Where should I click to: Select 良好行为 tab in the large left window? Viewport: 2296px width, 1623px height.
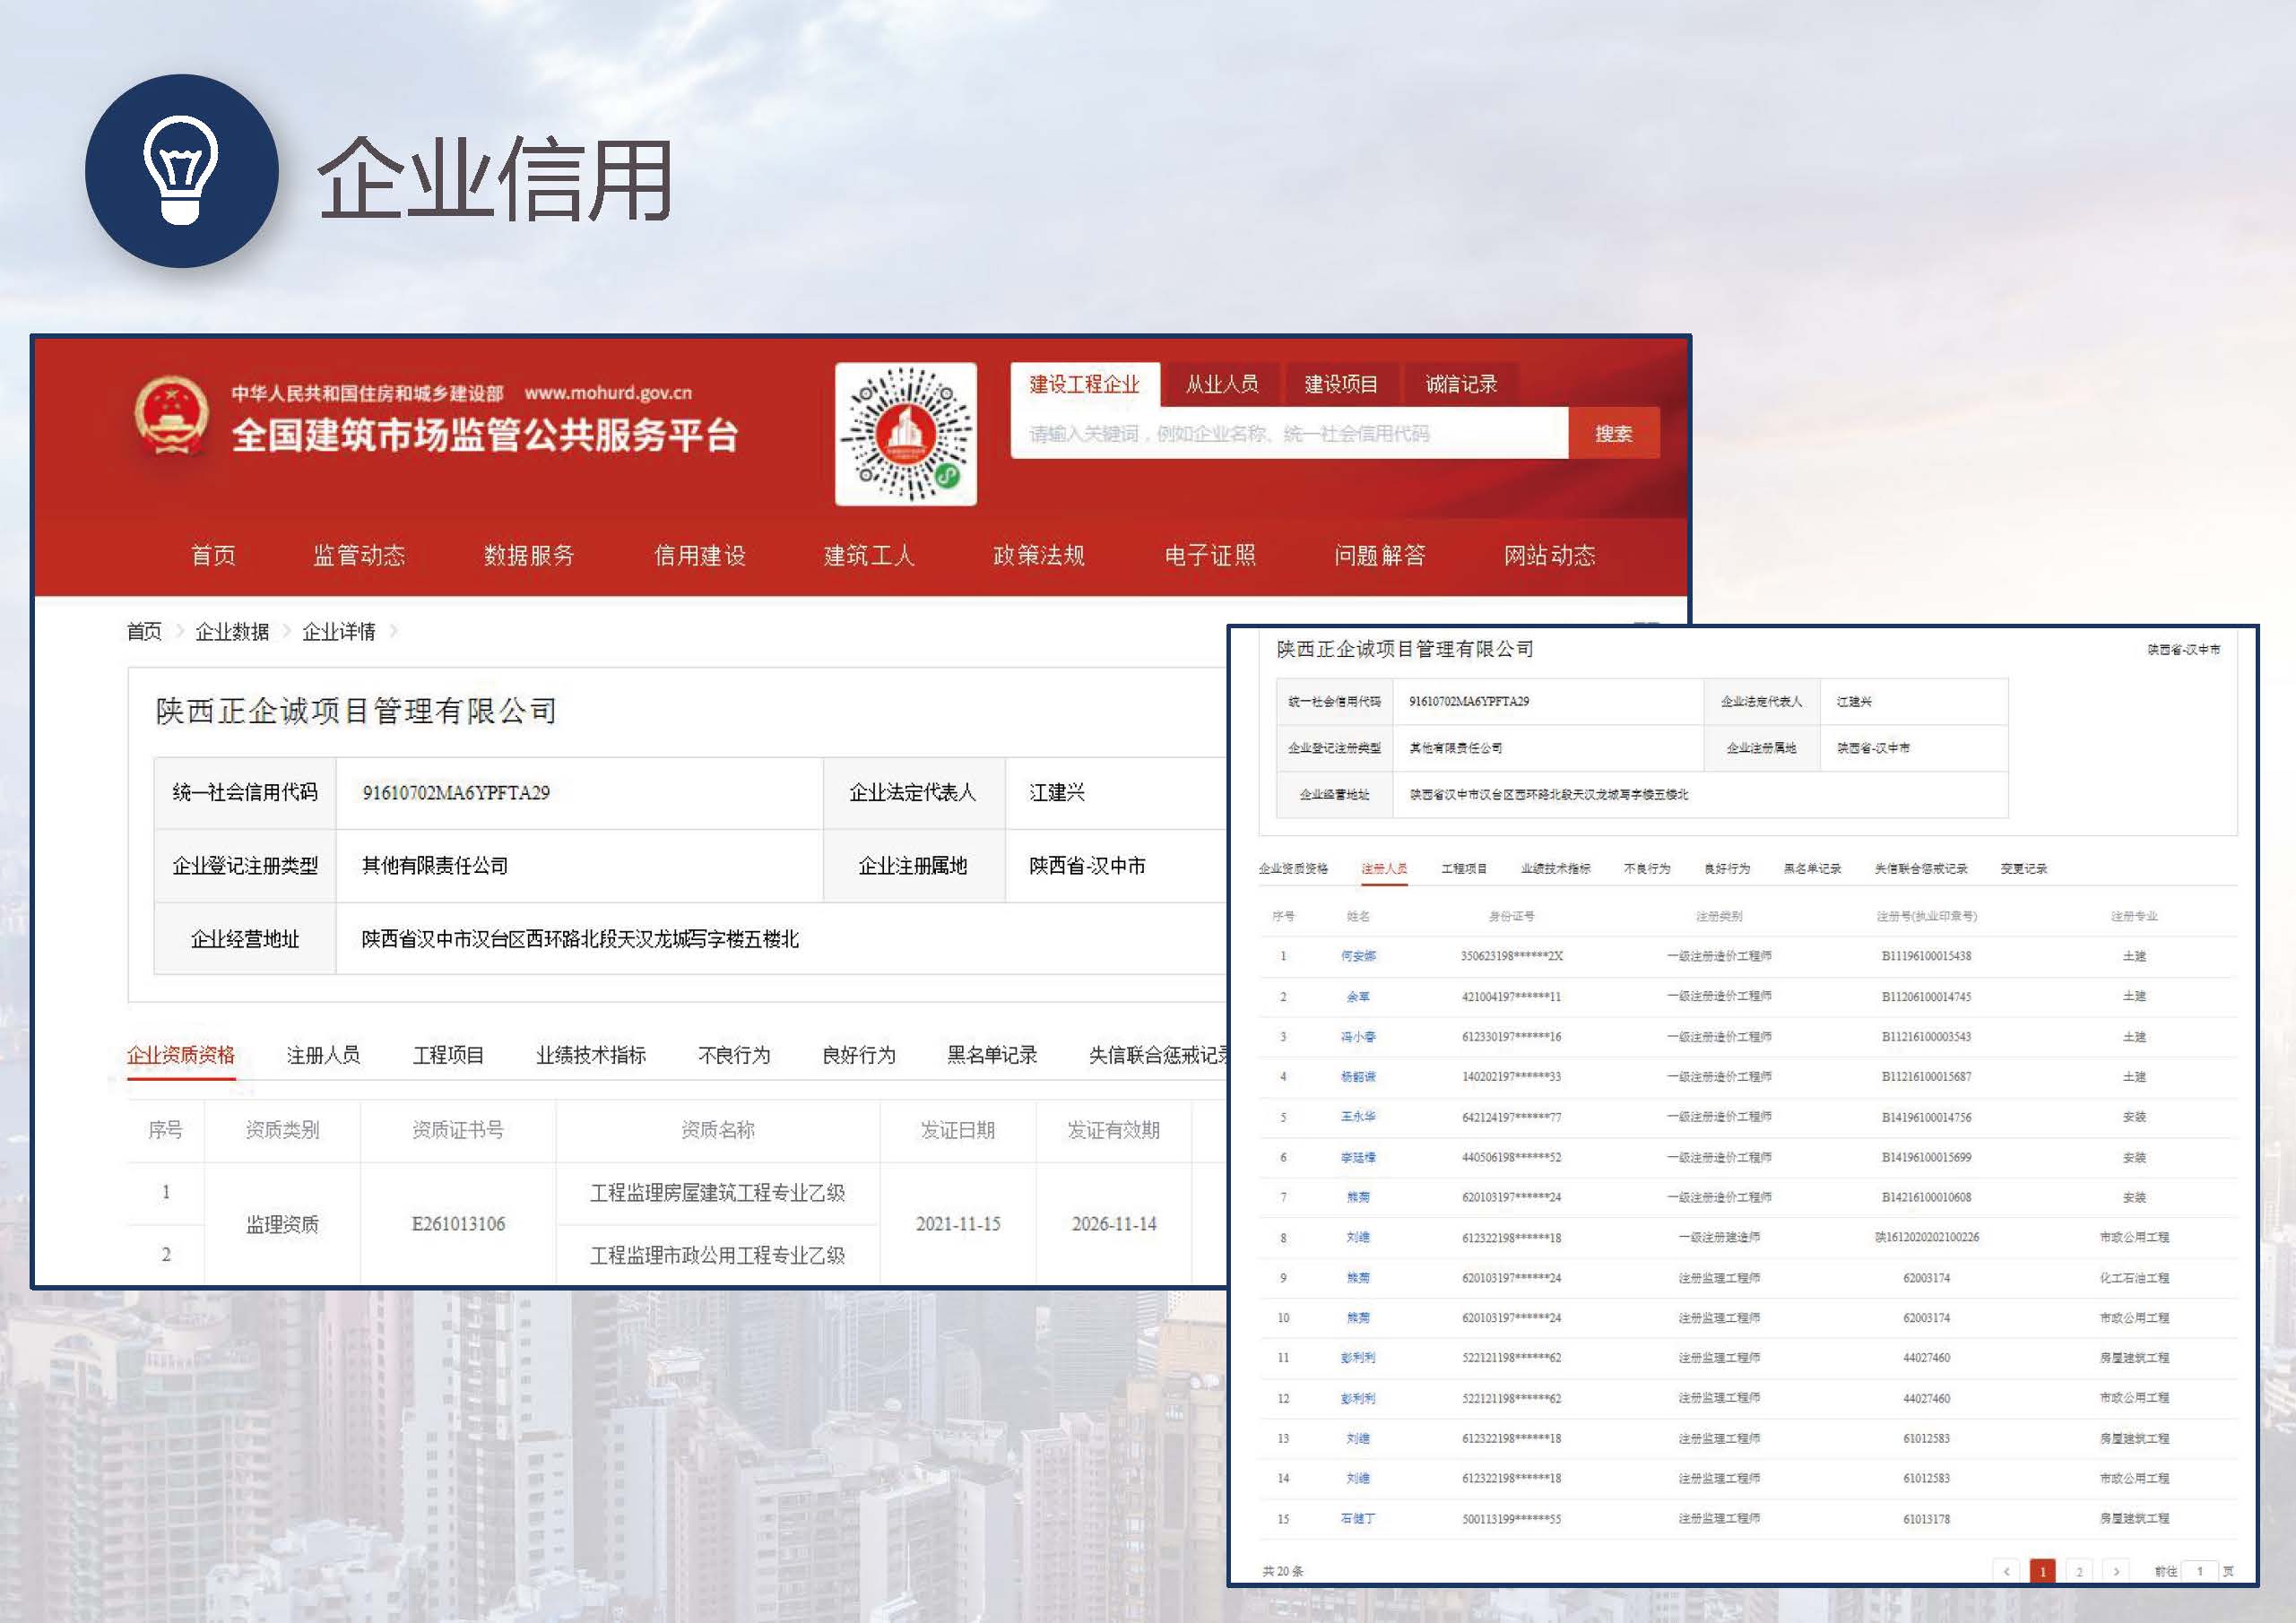tap(859, 1054)
